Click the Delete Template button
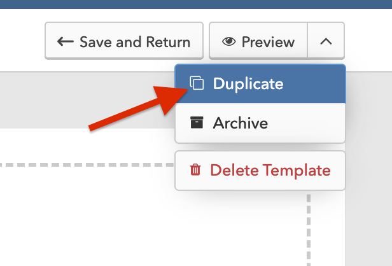 point(260,171)
